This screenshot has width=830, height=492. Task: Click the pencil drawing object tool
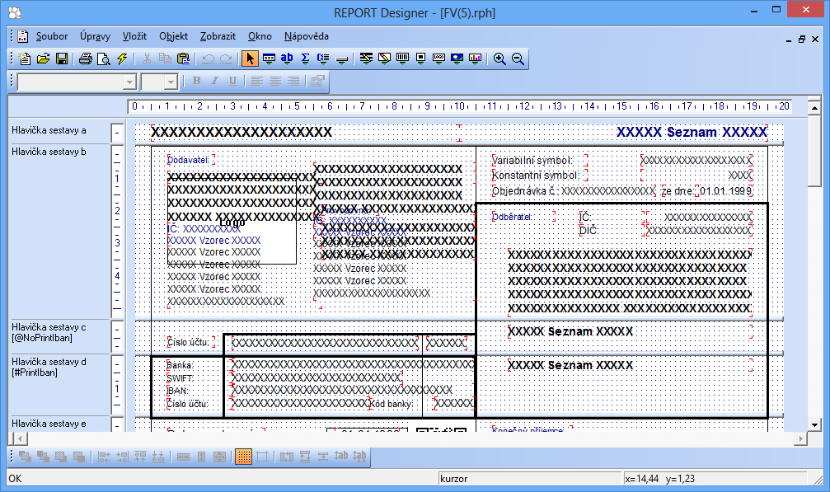pyautogui.click(x=384, y=59)
